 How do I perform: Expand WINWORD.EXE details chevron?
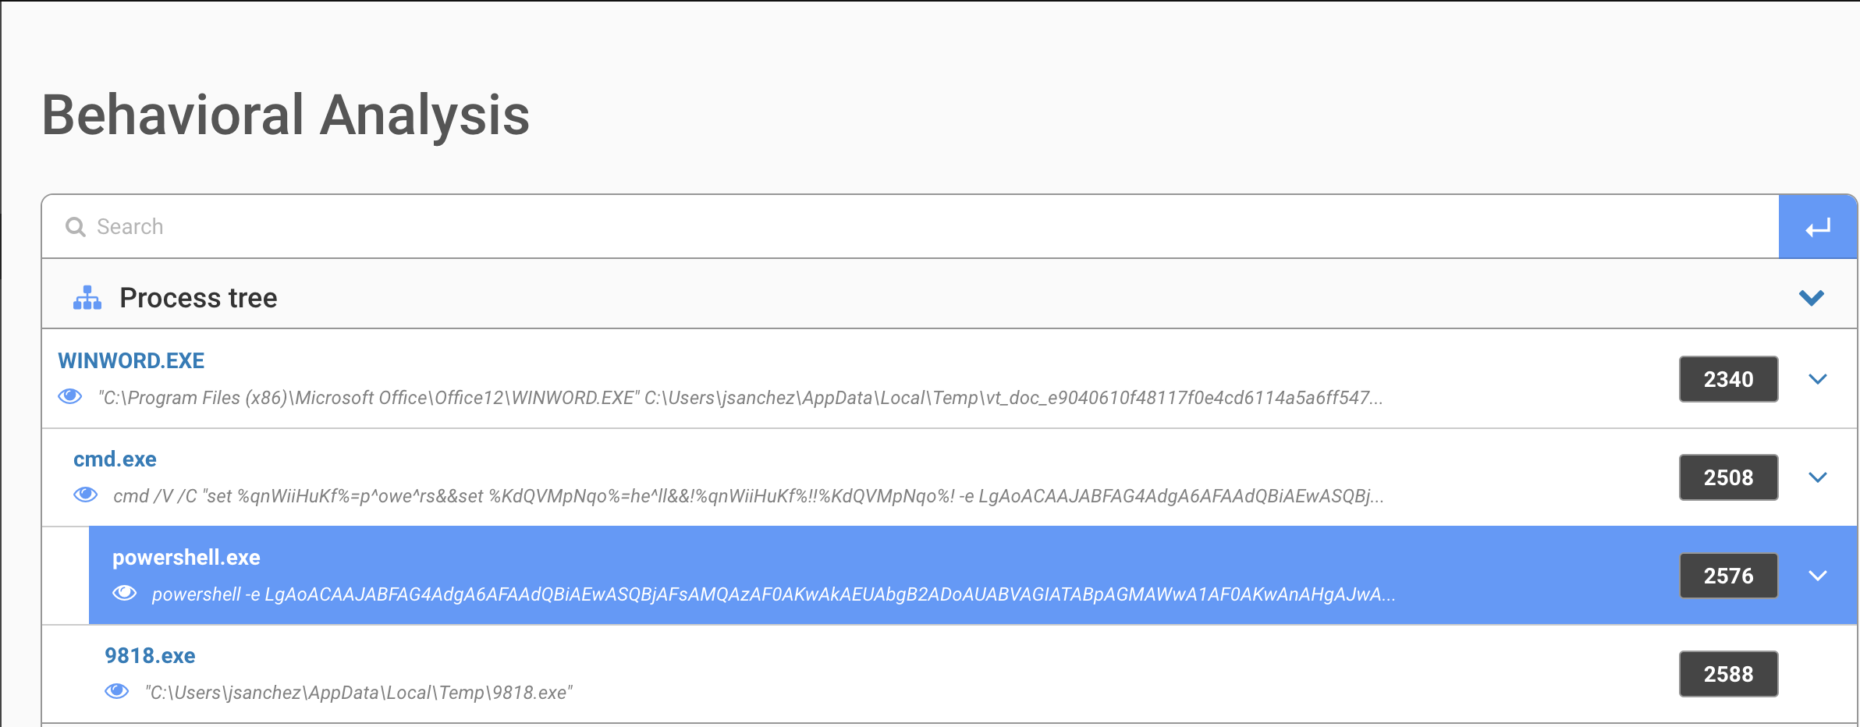[x=1817, y=379]
